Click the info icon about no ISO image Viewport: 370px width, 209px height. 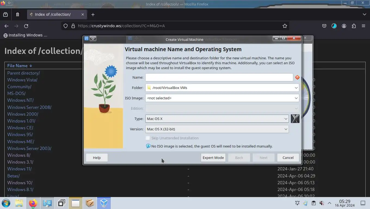click(148, 146)
